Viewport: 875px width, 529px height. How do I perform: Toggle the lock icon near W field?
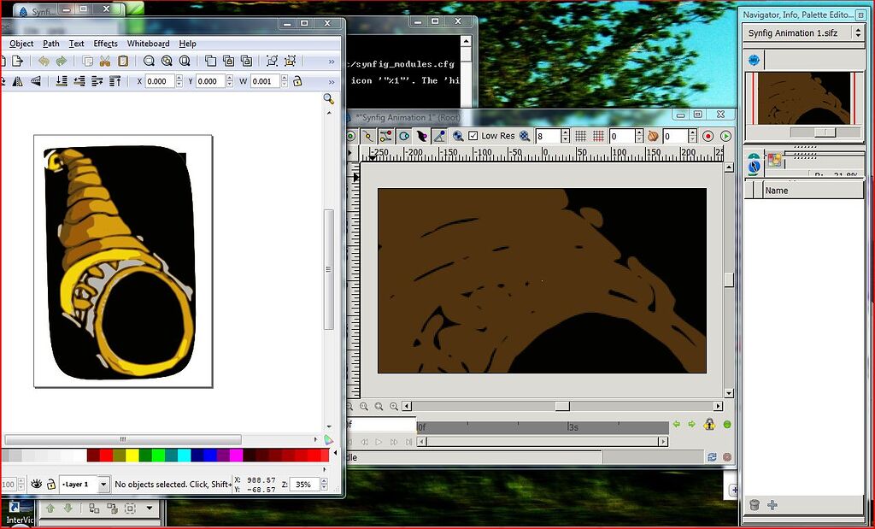point(297,80)
